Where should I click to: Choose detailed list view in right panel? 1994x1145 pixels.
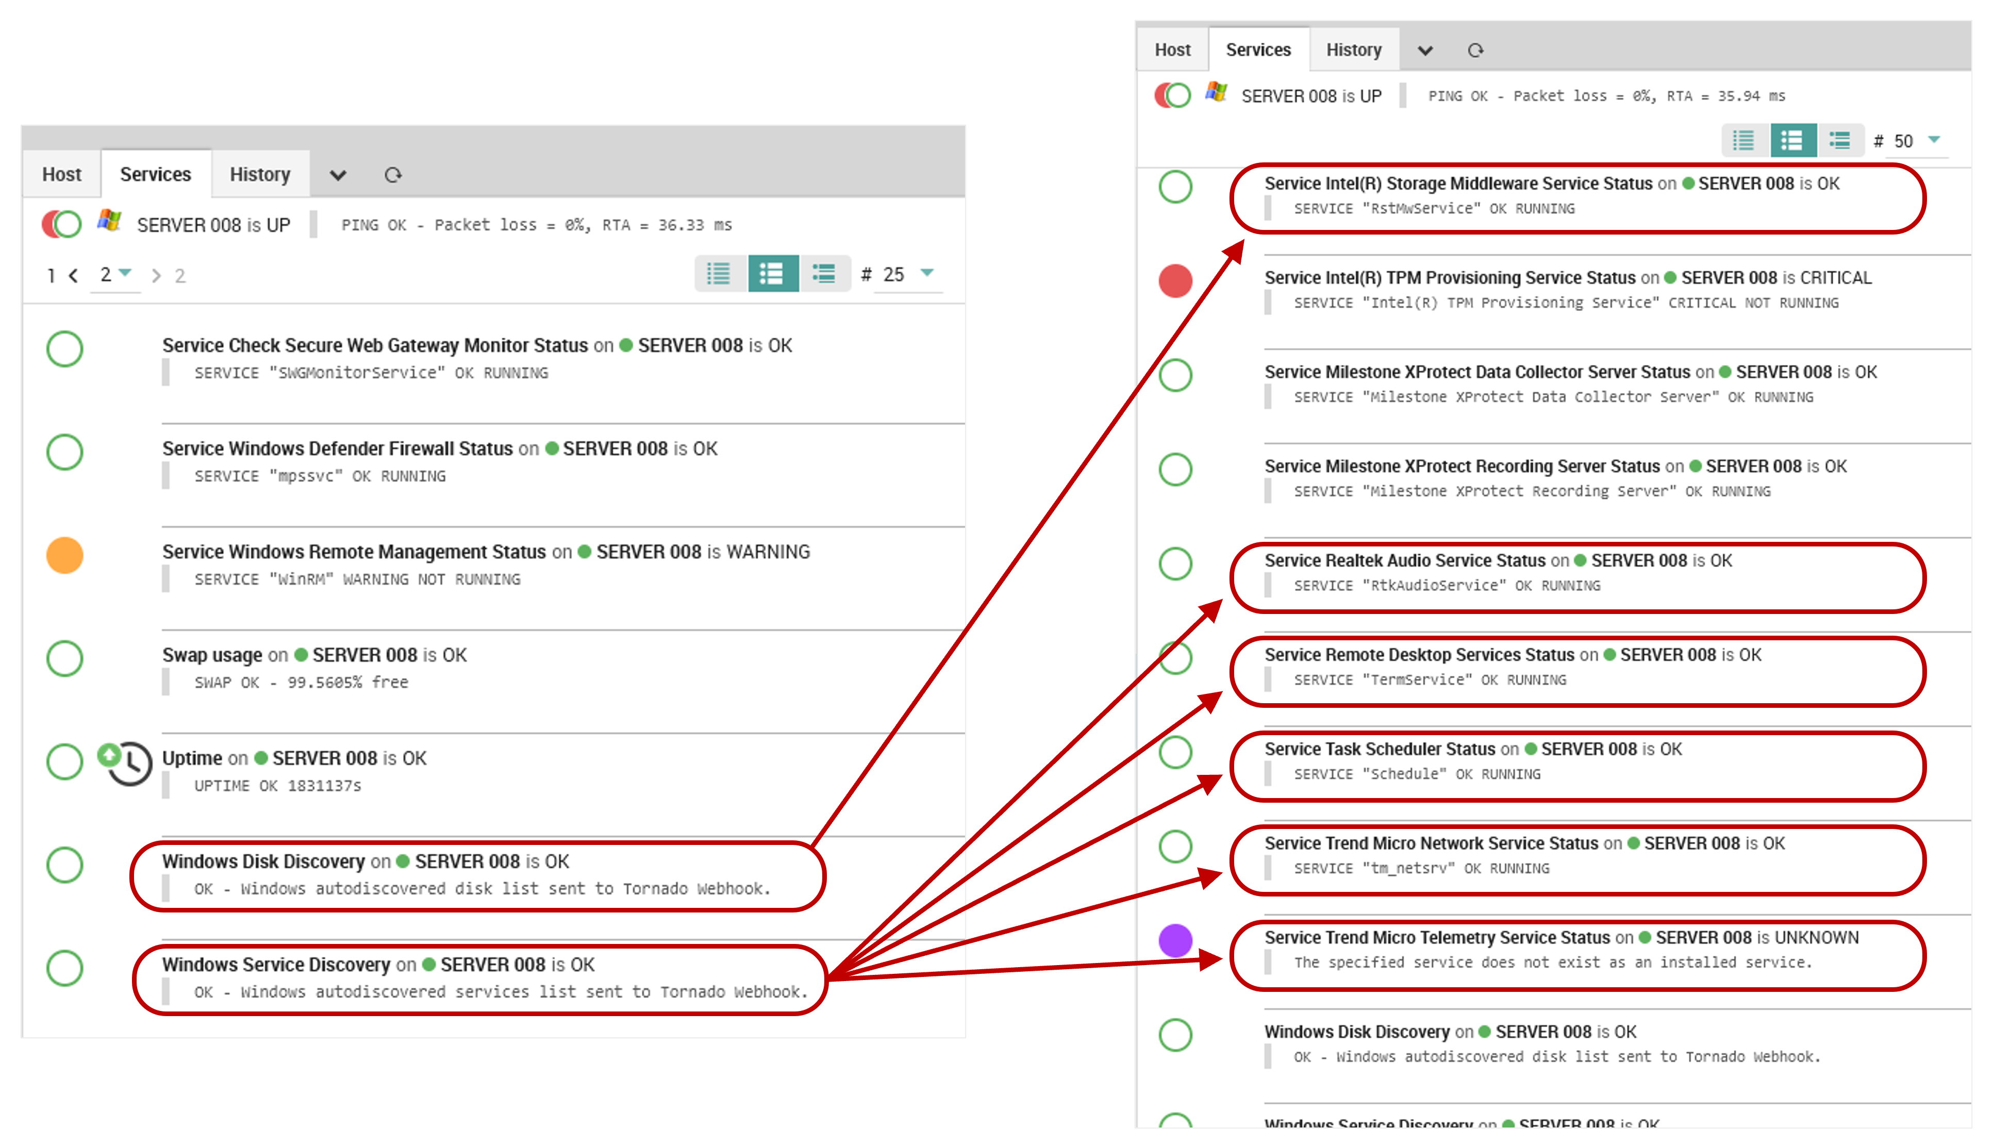point(1841,141)
